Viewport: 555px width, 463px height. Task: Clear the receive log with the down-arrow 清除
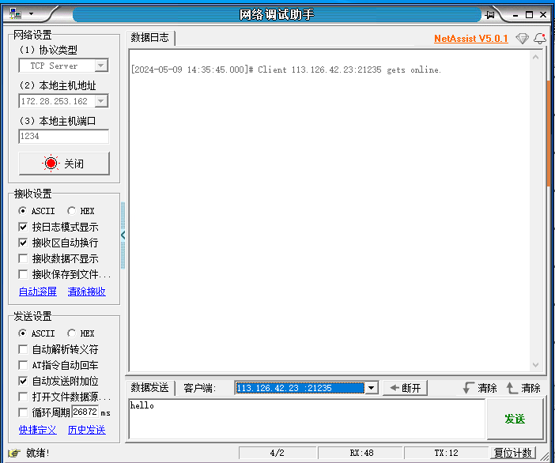480,388
